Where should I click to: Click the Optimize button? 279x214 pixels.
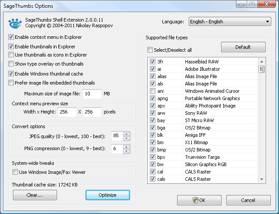108,195
